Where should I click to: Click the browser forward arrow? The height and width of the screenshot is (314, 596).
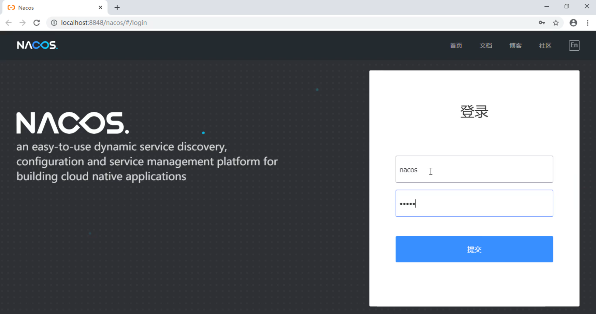click(22, 23)
